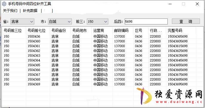Click the 号码省份 column header

coord(58,31)
